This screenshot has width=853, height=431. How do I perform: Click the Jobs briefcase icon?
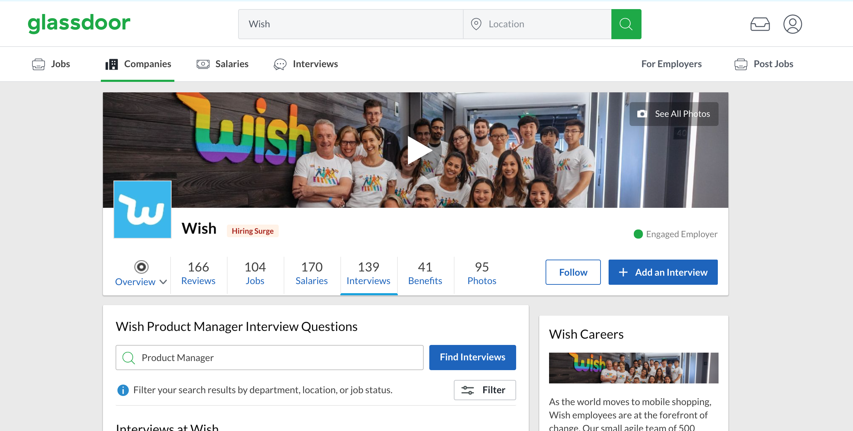(x=39, y=64)
